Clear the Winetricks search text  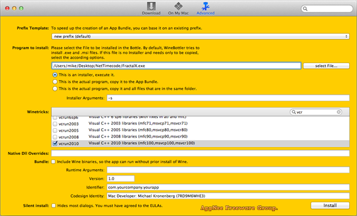pos(339,112)
